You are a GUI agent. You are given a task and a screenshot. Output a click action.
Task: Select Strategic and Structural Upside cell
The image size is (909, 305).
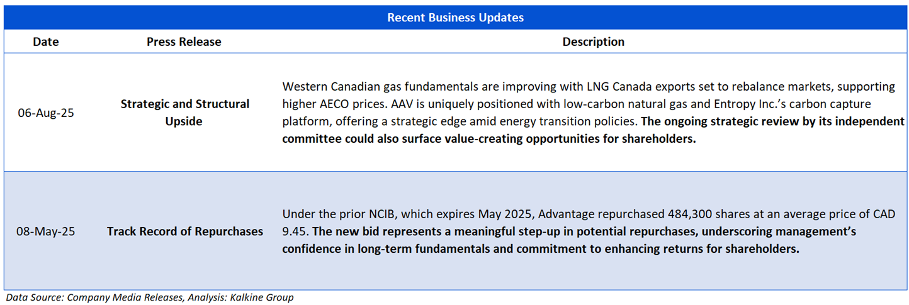click(184, 113)
